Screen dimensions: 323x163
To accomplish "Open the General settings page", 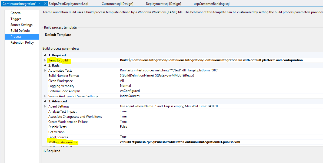I will [x=16, y=13].
